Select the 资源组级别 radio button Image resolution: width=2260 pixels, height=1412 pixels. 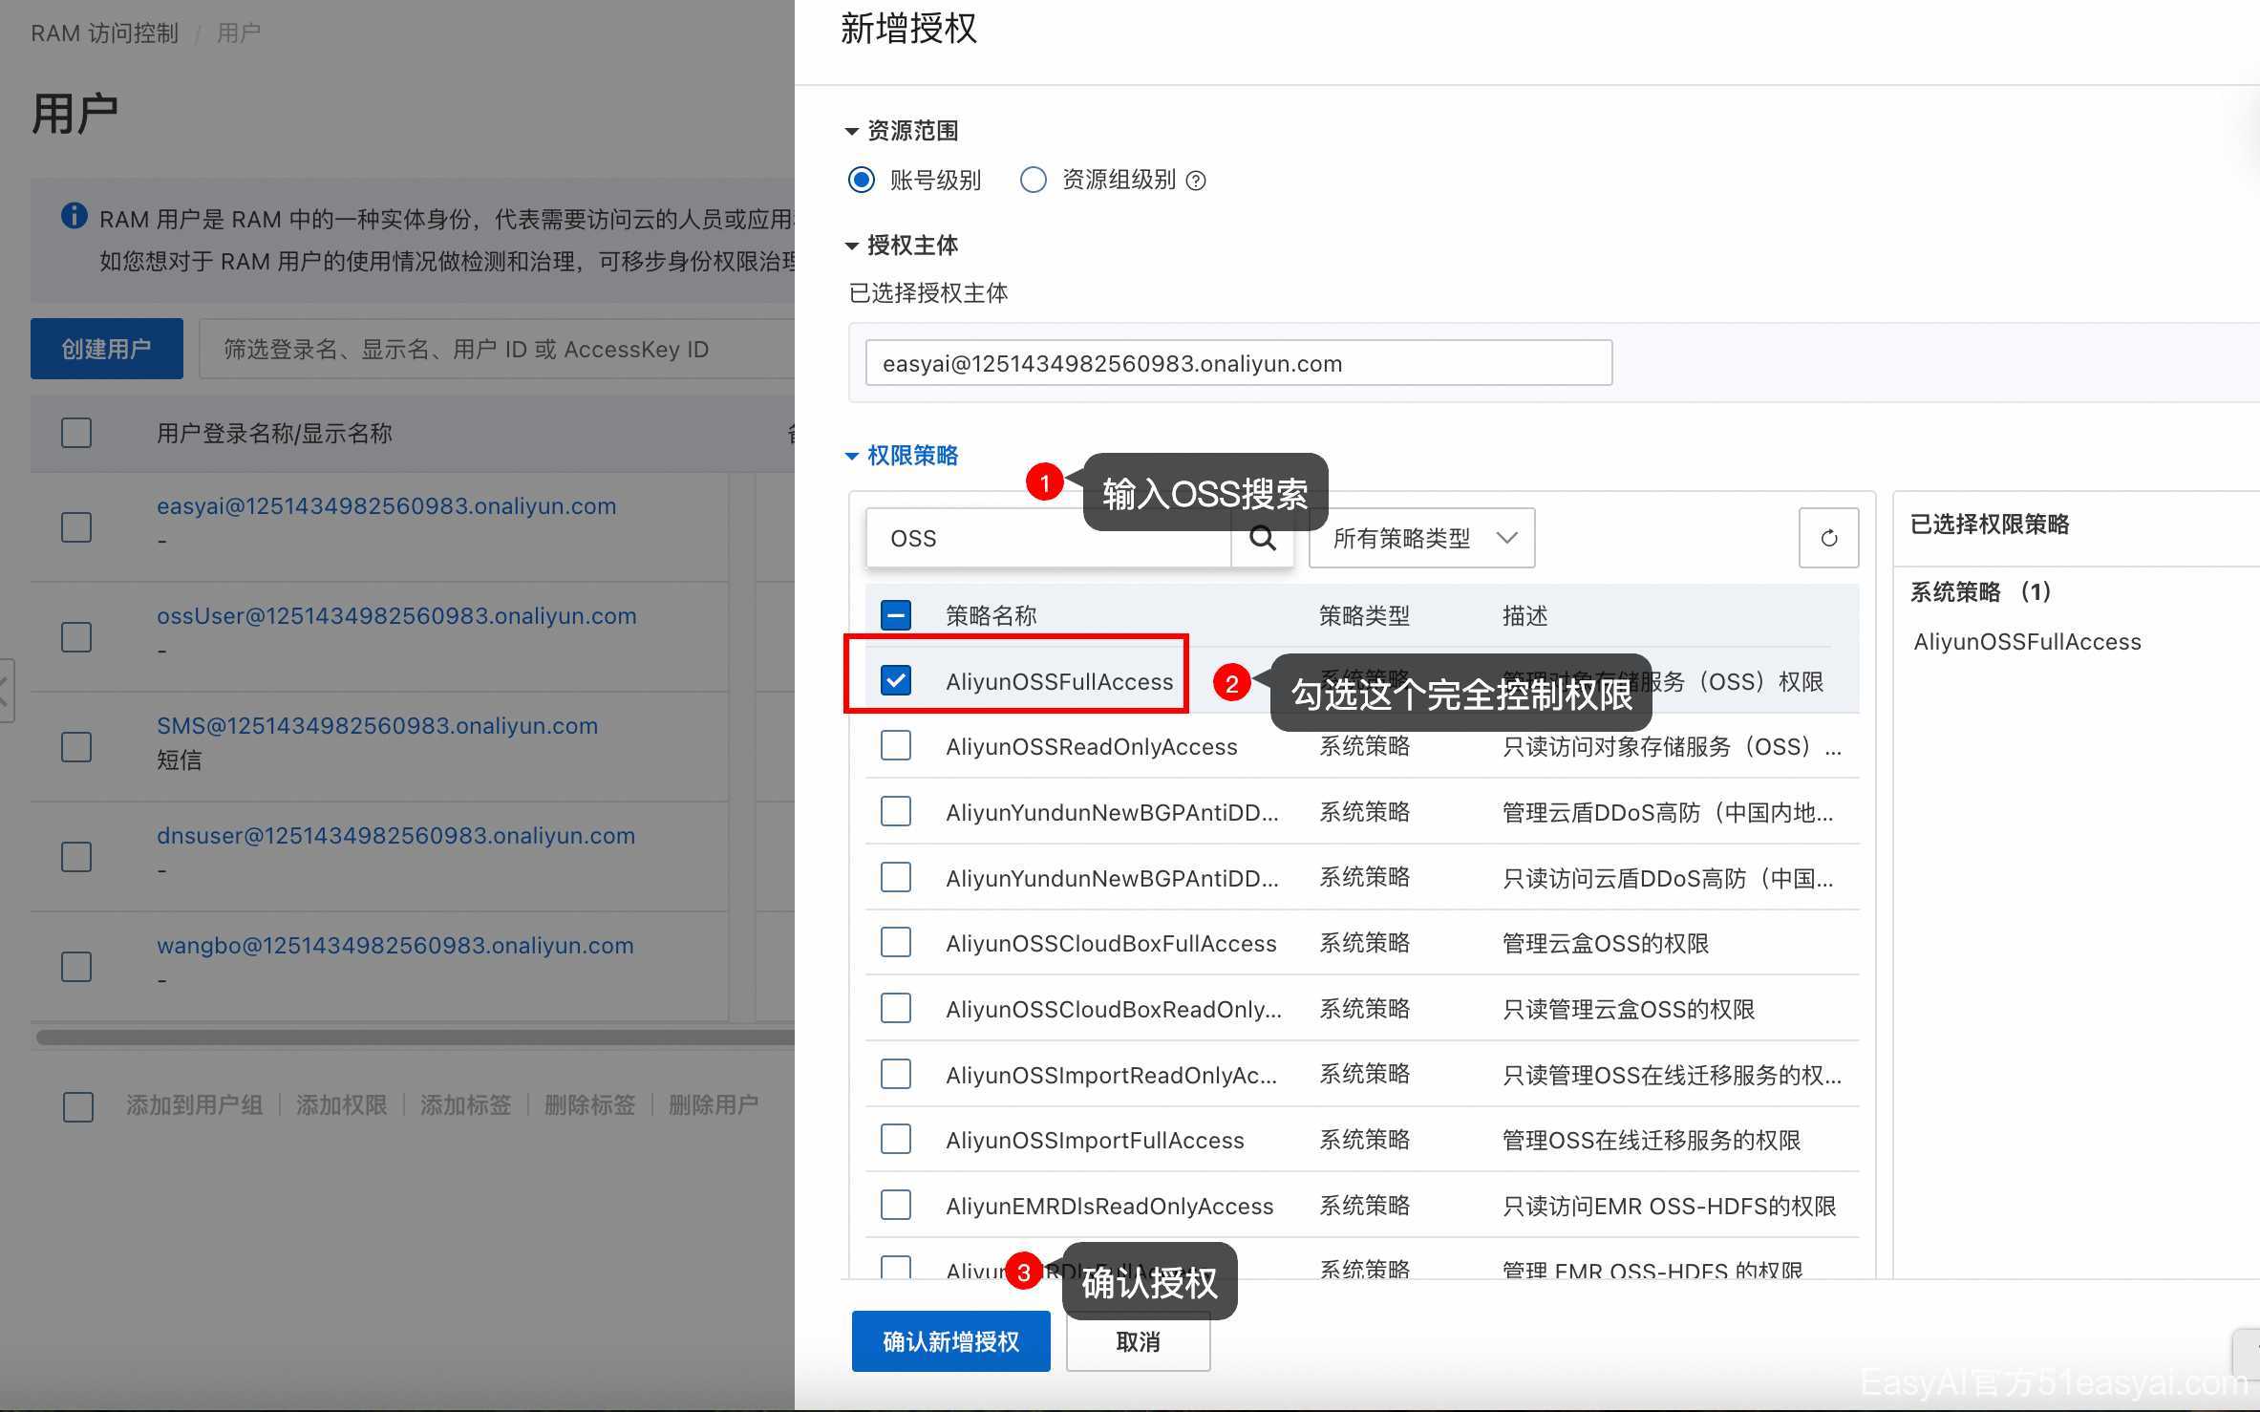[1033, 180]
